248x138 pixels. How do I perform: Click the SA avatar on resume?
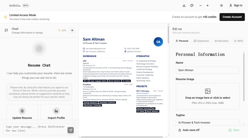click(158, 42)
